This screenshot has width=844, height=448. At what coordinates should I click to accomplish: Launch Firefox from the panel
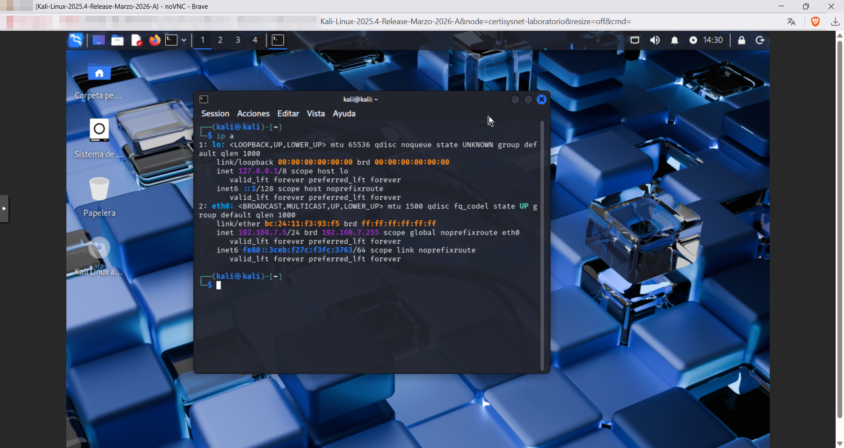coord(154,40)
